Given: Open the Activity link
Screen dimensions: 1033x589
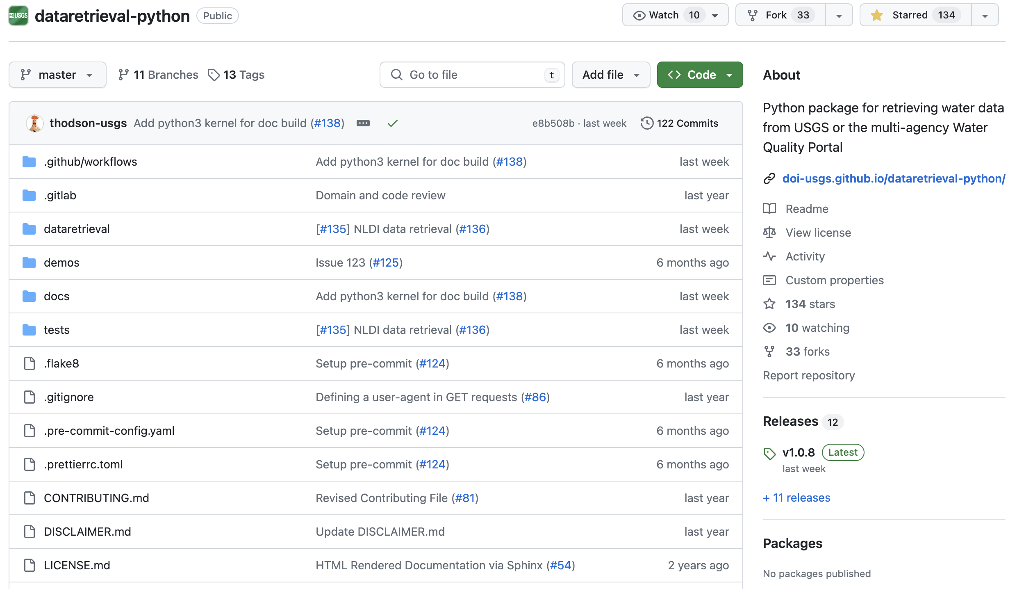Looking at the screenshot, I should 805,256.
